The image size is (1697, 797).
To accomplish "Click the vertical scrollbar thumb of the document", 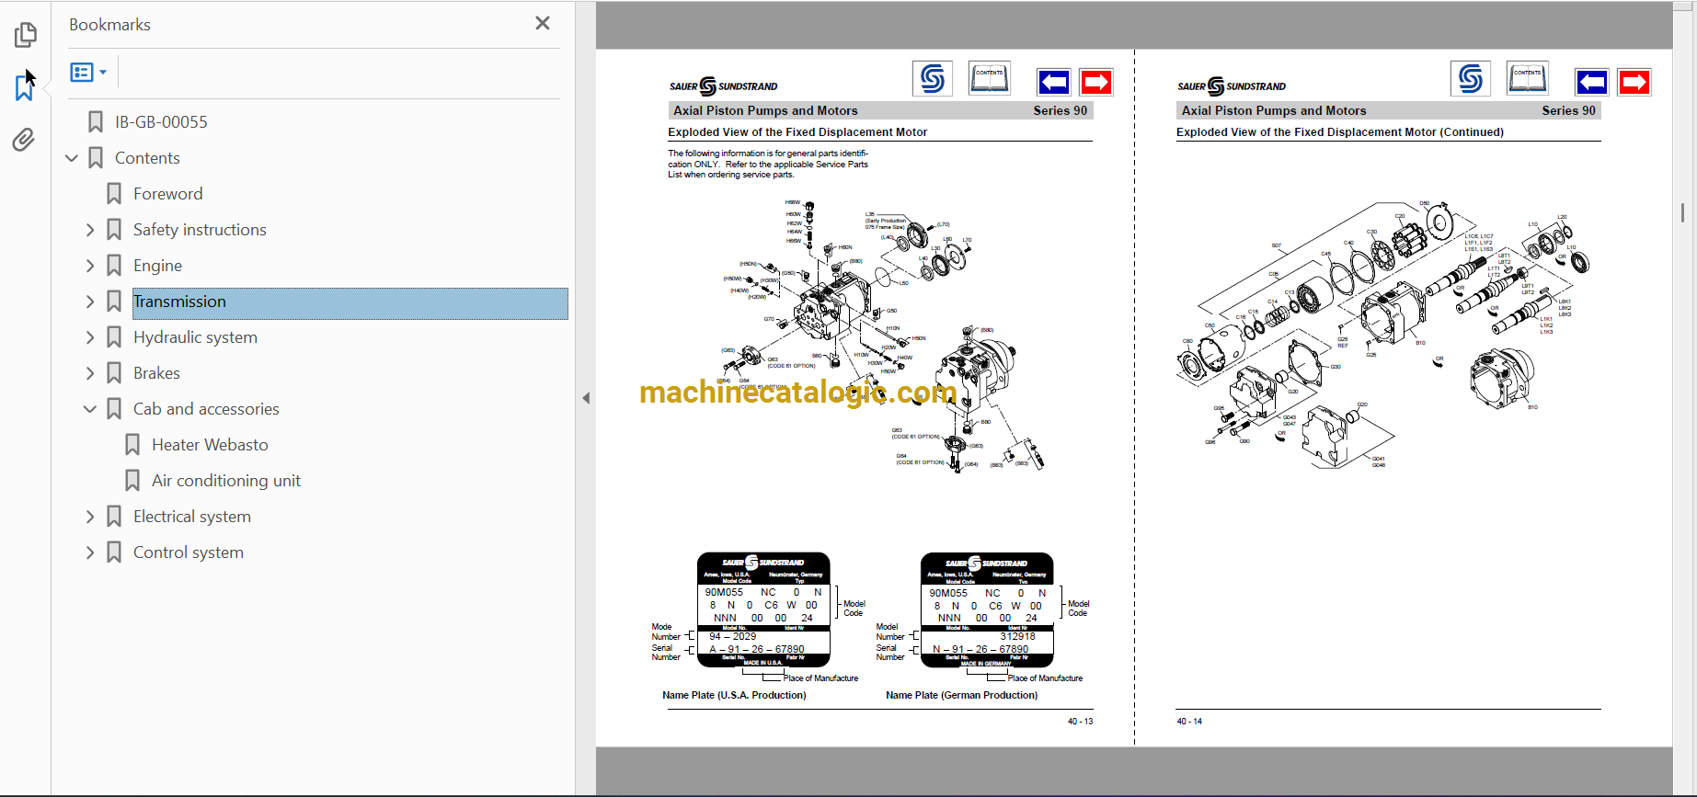I will pyautogui.click(x=1682, y=213).
